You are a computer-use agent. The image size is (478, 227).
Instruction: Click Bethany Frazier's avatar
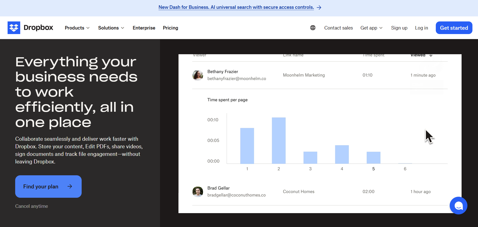tap(198, 75)
